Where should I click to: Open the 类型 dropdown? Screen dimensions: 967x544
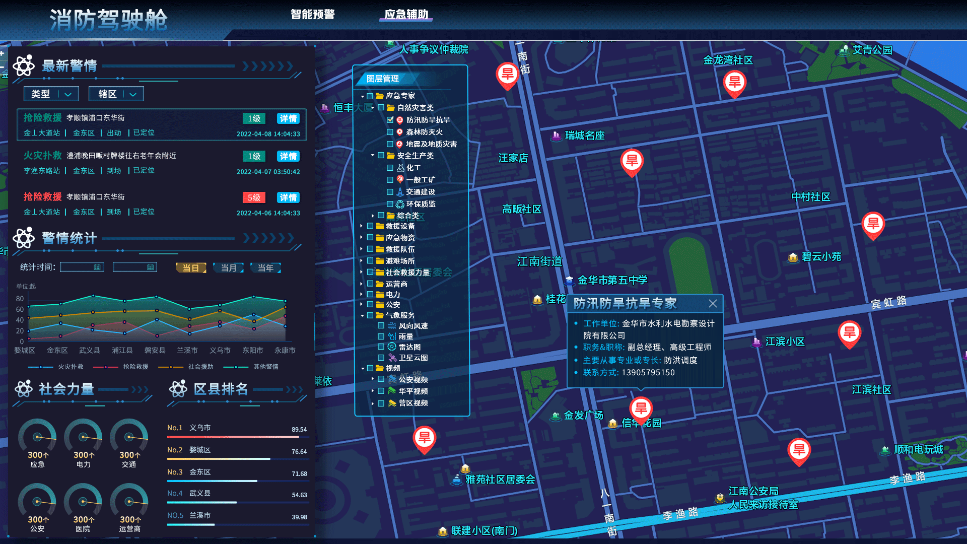[x=51, y=94]
